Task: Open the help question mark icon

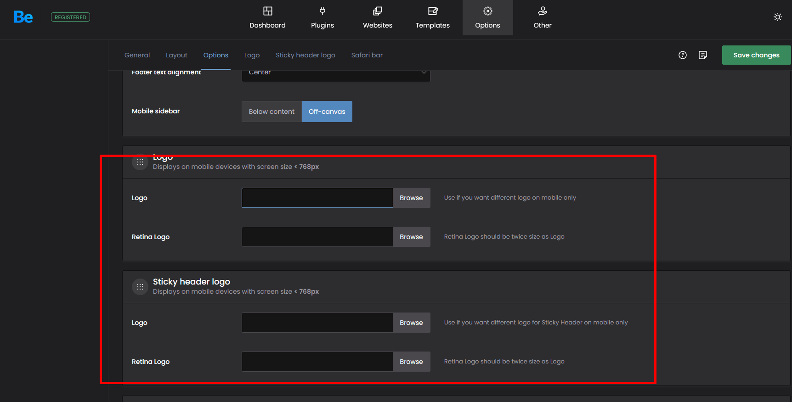Action: (683, 55)
